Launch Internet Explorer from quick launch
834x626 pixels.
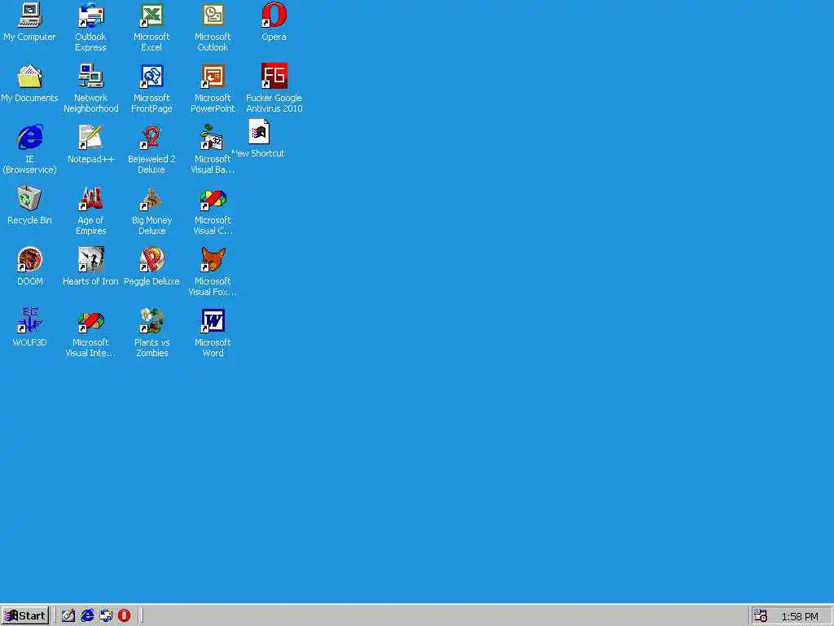(x=86, y=616)
